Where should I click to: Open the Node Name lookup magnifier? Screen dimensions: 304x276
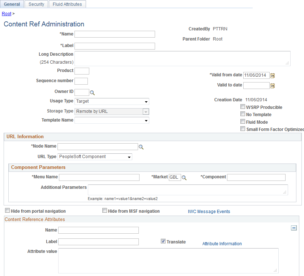[x=141, y=147]
